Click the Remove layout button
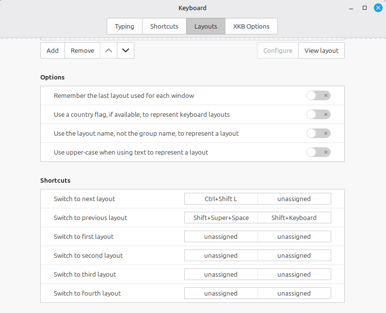Image resolution: width=386 pixels, height=313 pixels. (82, 50)
